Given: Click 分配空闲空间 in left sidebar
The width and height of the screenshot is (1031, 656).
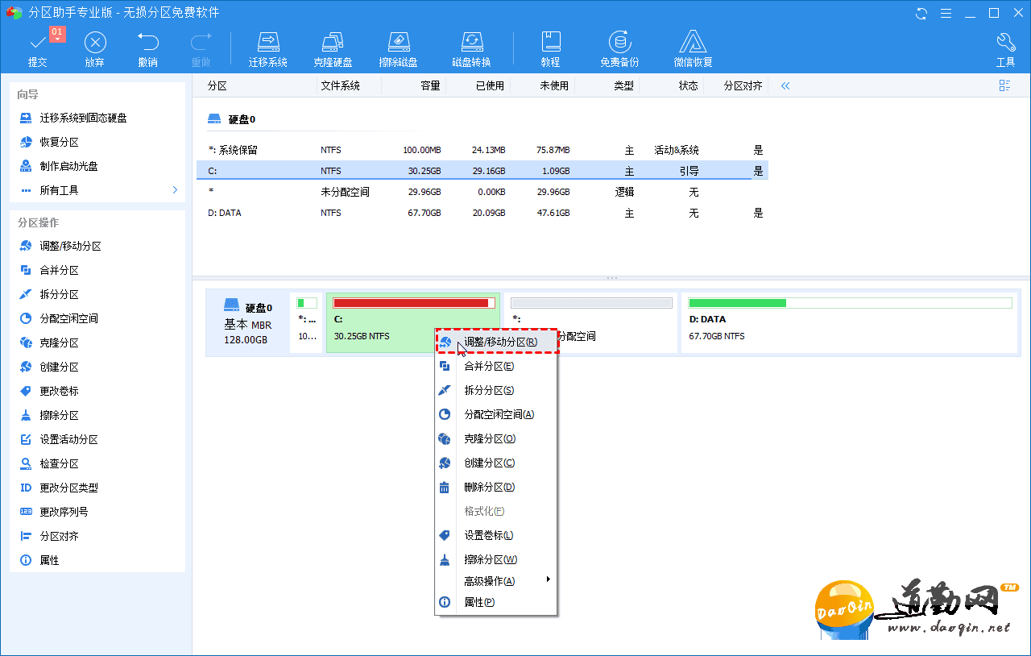Looking at the screenshot, I should click(59, 318).
